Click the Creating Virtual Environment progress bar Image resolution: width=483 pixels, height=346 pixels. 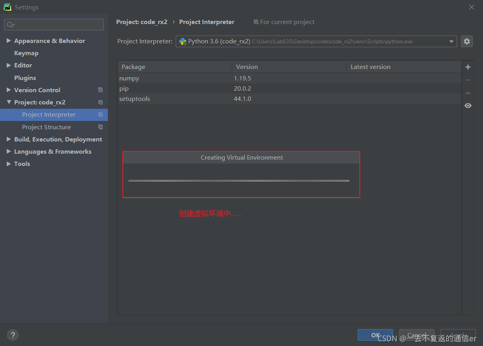(239, 181)
